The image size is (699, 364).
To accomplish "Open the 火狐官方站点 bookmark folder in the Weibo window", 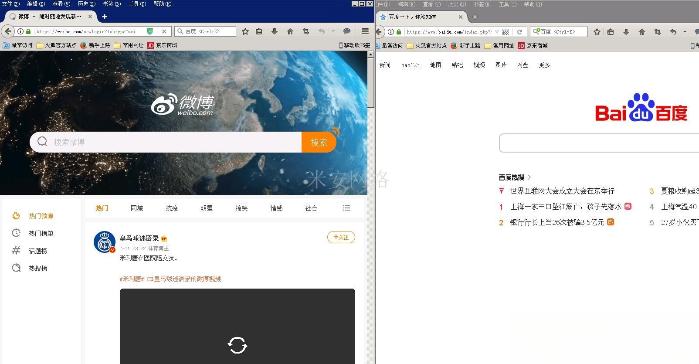I will (56, 45).
